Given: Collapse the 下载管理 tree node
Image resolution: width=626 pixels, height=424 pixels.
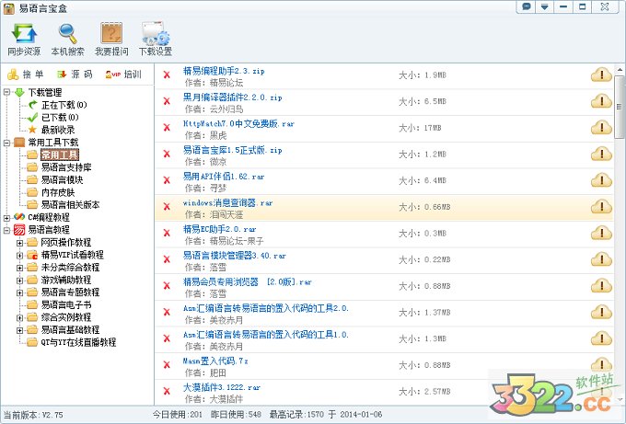Looking at the screenshot, I should coord(6,92).
